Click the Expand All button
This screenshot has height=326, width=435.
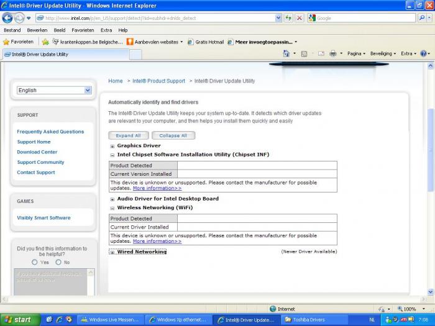[x=129, y=135]
